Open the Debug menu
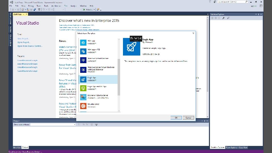This screenshot has height=153, width=272. 31,6
